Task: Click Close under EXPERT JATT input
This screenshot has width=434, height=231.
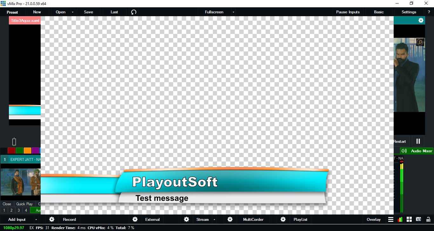Action: (x=7, y=204)
